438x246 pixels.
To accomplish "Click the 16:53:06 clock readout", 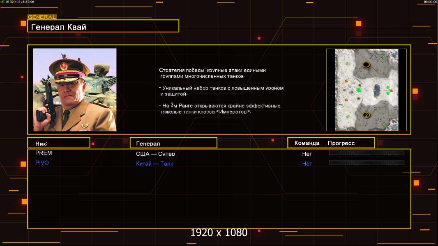I will (x=28, y=2).
